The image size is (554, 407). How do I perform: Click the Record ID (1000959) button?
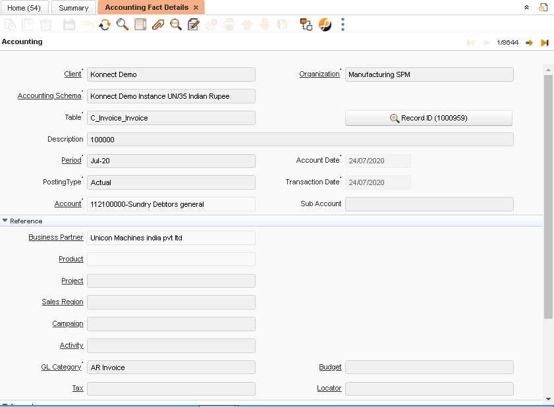[429, 118]
